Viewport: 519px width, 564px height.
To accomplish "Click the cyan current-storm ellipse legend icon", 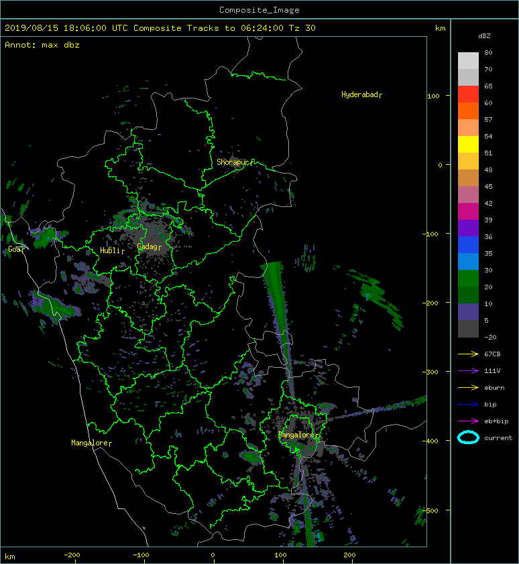I will pos(468,437).
